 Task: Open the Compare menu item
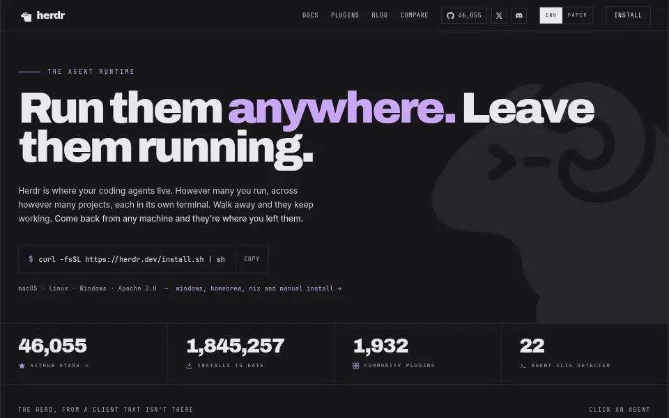tap(414, 15)
